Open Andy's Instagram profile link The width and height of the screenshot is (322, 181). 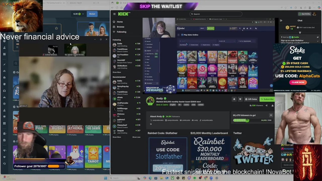pos(172,120)
